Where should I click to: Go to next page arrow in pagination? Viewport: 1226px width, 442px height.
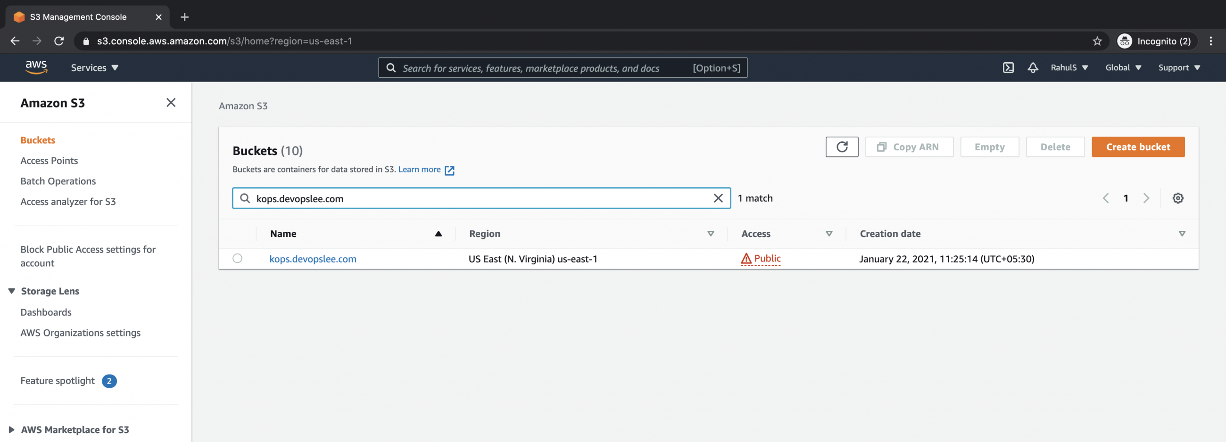(x=1146, y=198)
